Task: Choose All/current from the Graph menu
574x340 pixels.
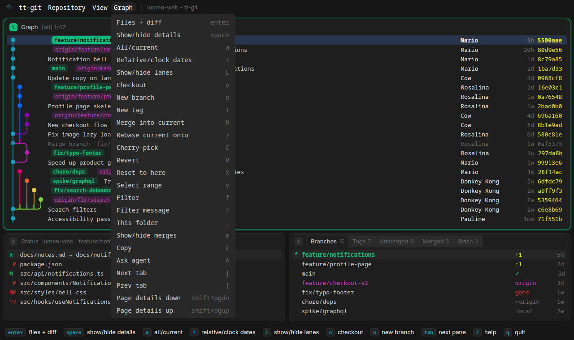Action: (x=173, y=47)
